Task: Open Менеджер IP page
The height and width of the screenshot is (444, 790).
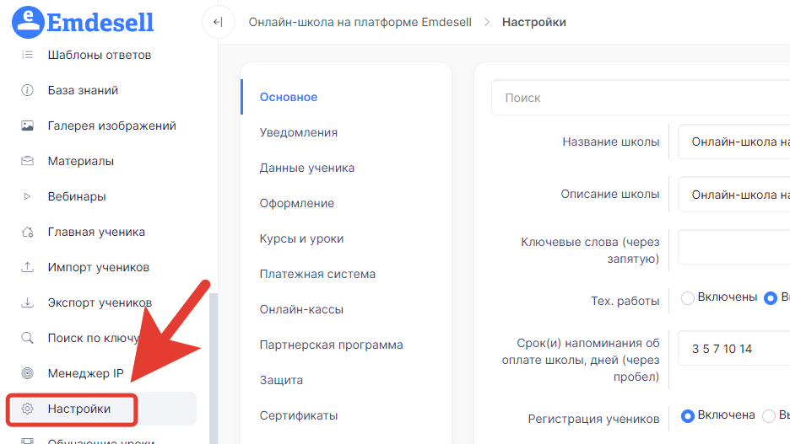Action: [85, 373]
